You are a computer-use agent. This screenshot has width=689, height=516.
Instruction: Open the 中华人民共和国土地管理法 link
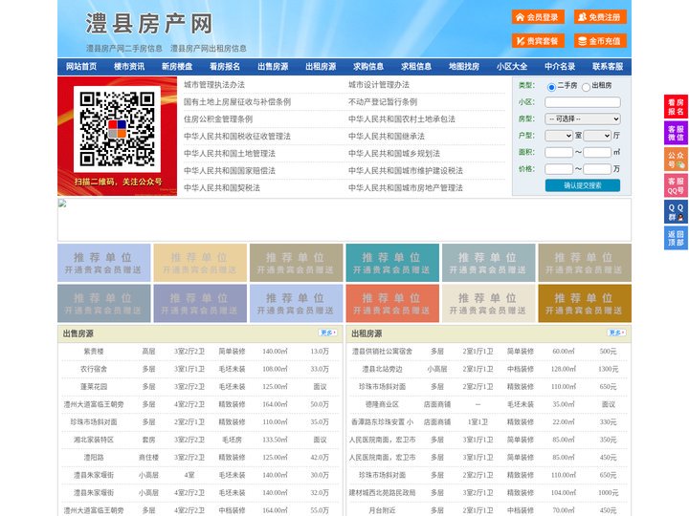230,153
